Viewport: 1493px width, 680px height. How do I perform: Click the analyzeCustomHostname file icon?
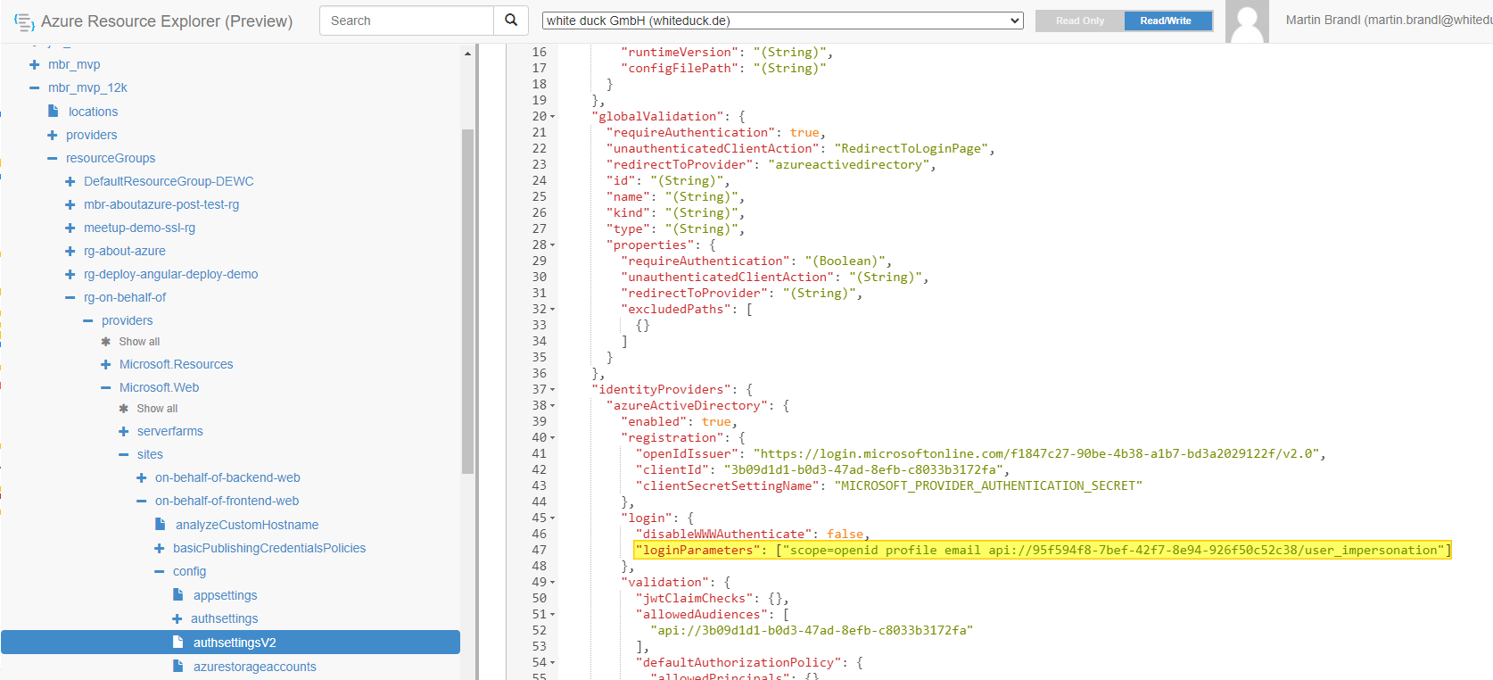[161, 525]
